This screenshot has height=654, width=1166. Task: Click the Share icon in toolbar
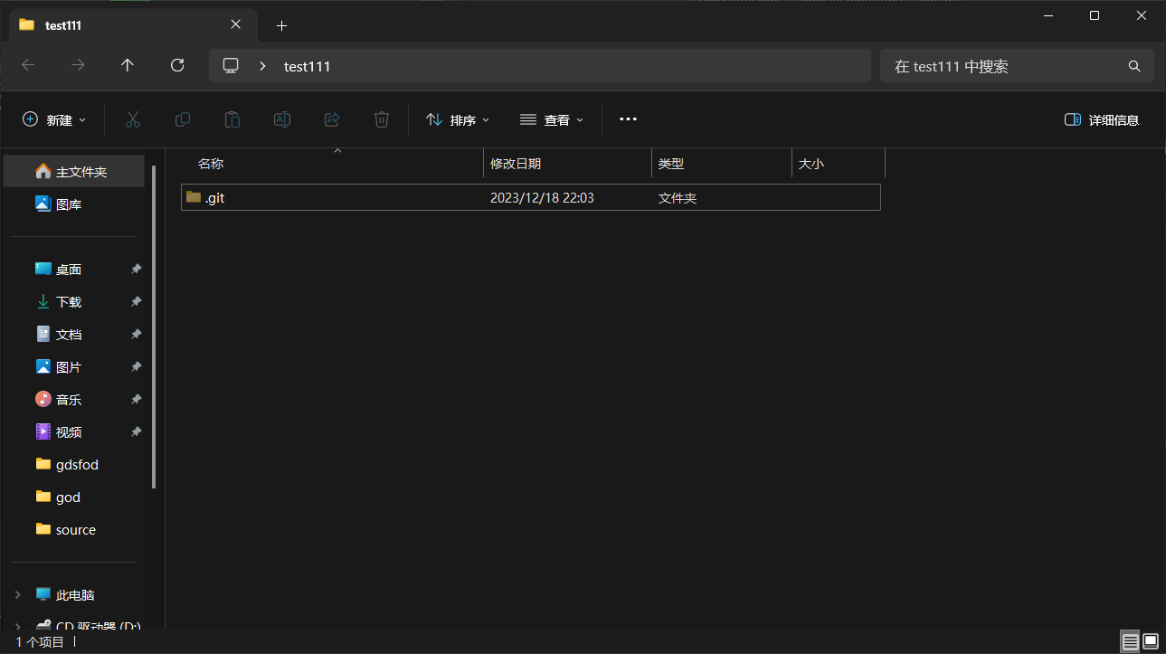tap(332, 119)
